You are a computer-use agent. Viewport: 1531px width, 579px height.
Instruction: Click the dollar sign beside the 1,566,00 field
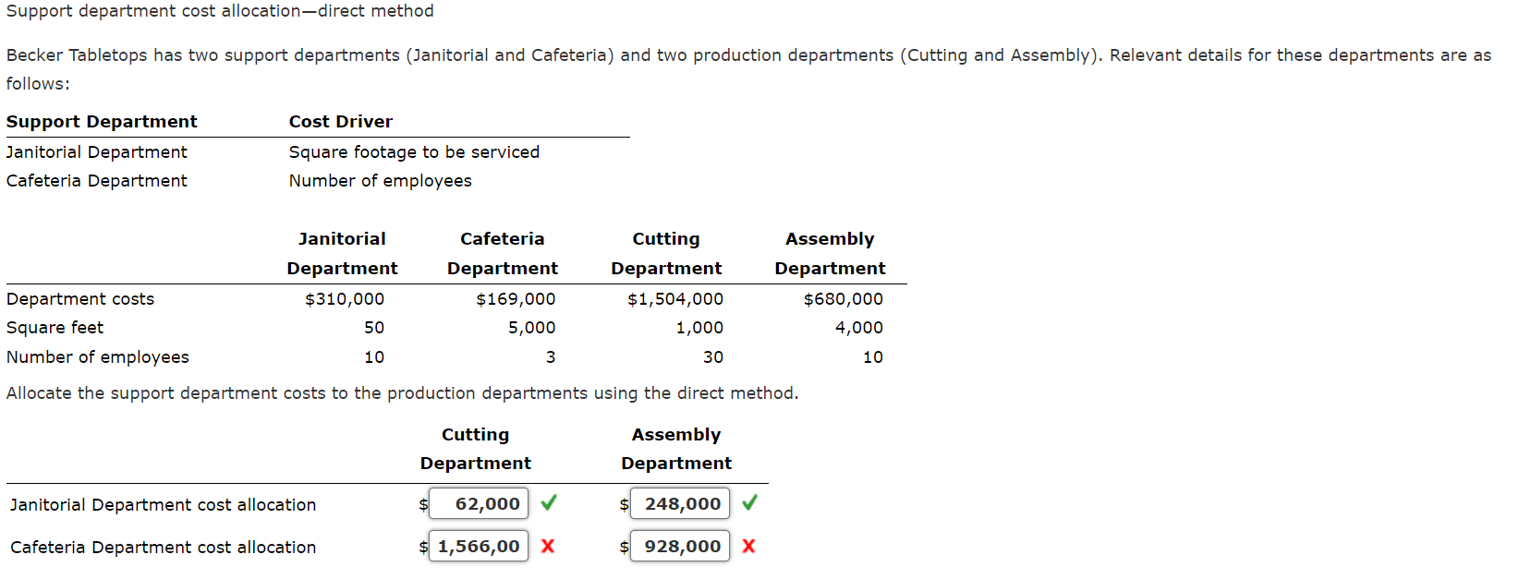point(424,546)
